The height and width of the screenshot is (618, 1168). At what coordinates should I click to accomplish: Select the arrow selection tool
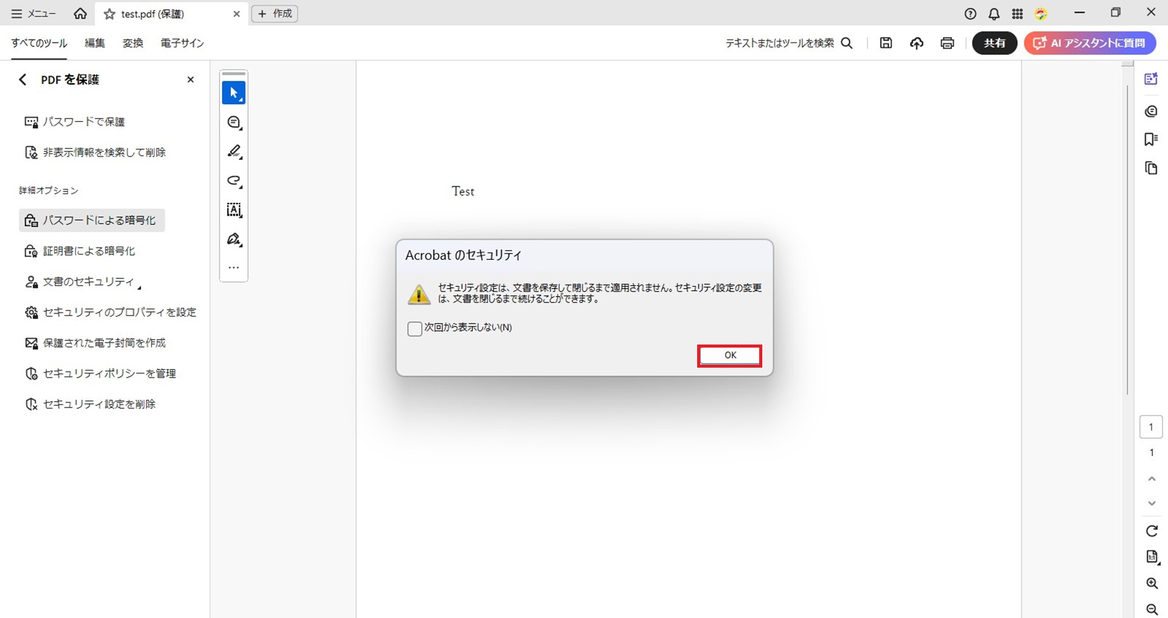click(234, 93)
